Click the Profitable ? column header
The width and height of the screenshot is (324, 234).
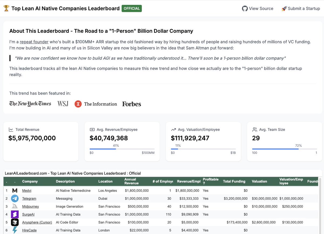(x=211, y=181)
